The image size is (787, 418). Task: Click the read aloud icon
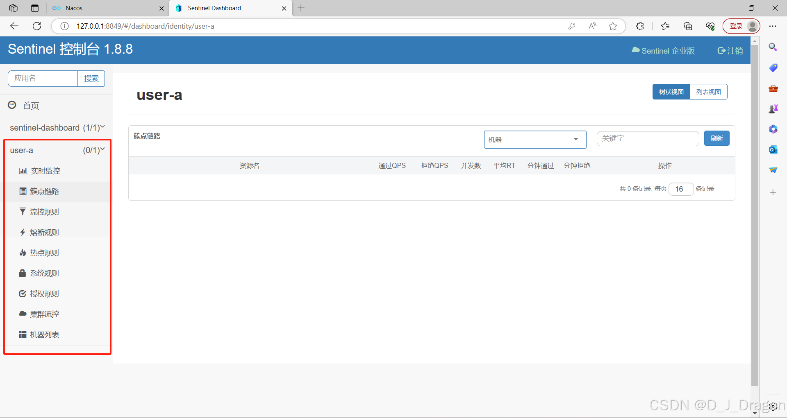592,26
